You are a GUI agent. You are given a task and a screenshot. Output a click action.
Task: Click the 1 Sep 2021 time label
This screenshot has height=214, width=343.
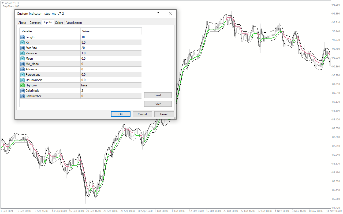pyautogui.click(x=6, y=211)
